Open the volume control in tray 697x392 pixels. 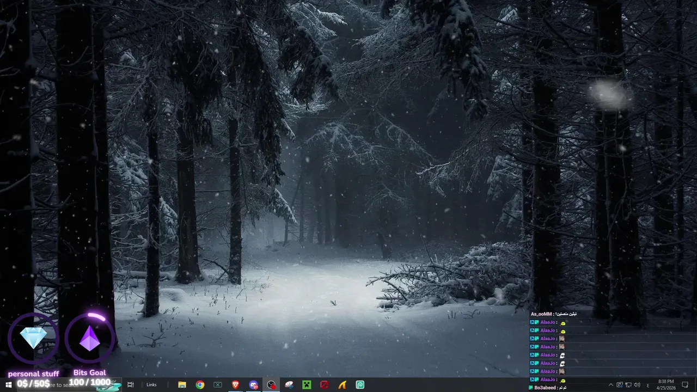pyautogui.click(x=637, y=385)
